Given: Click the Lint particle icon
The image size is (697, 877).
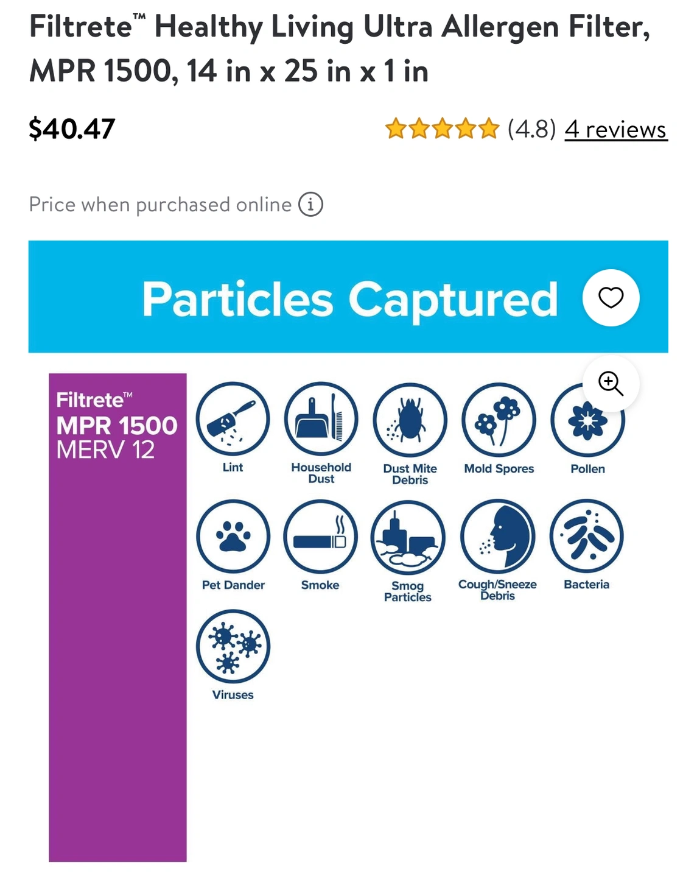Looking at the screenshot, I should tap(233, 419).
